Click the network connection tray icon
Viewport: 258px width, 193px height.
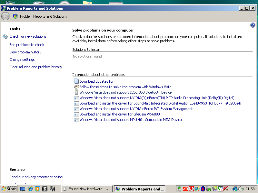pyautogui.click(x=235, y=189)
